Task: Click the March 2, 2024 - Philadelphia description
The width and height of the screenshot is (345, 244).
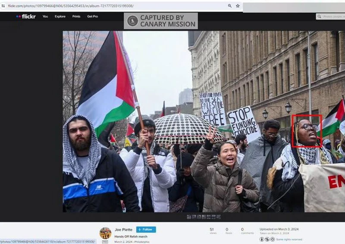Action: pos(132,242)
